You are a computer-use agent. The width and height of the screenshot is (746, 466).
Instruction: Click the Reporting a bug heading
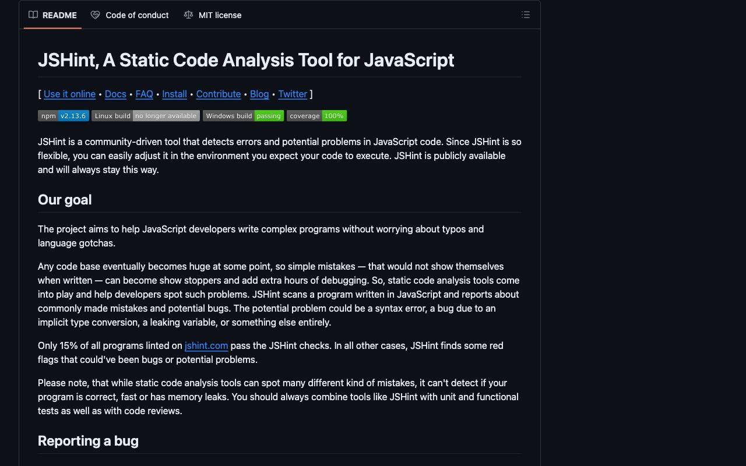pyautogui.click(x=88, y=441)
